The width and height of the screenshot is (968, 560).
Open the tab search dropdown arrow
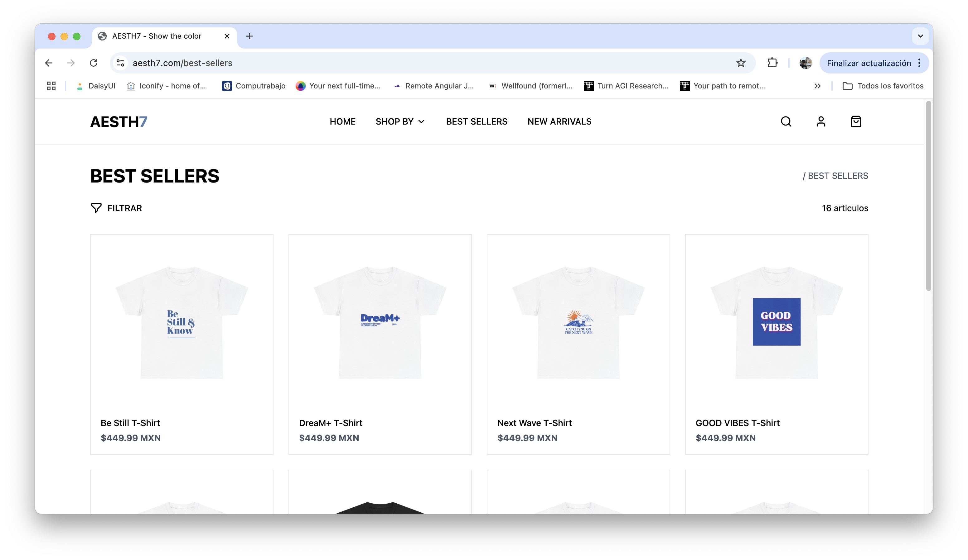[920, 36]
